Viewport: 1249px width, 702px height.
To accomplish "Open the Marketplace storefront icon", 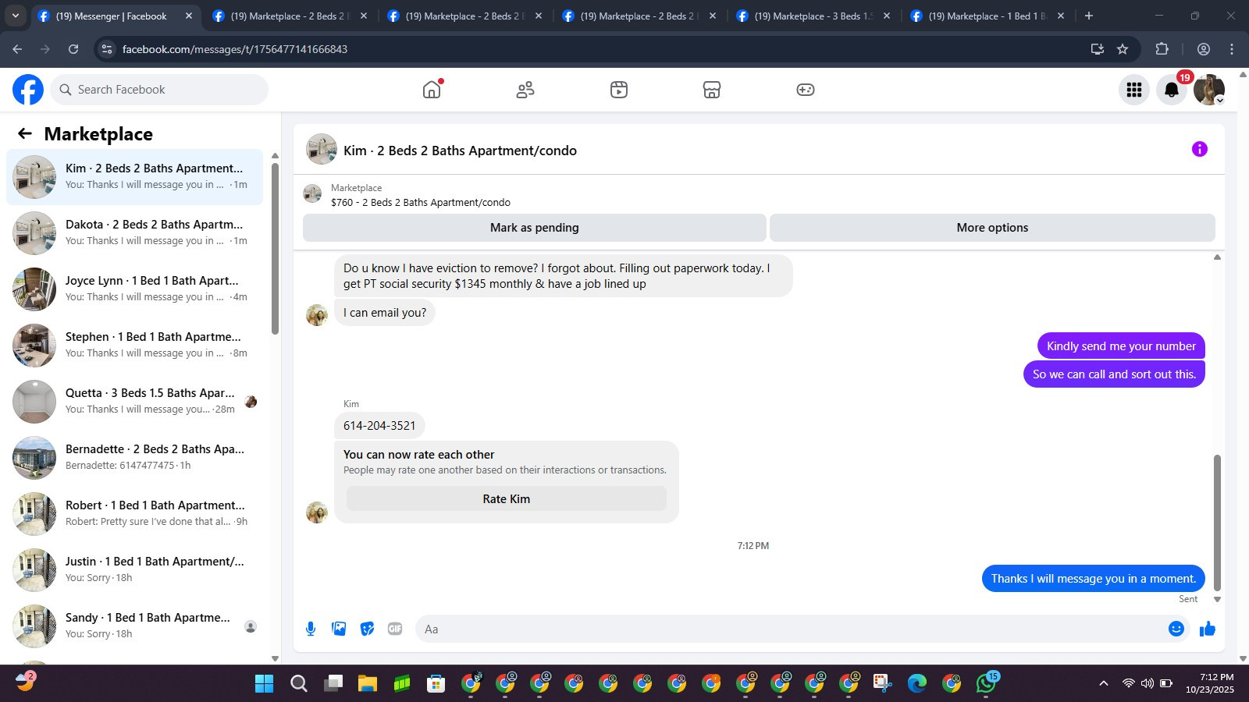I will point(712,90).
